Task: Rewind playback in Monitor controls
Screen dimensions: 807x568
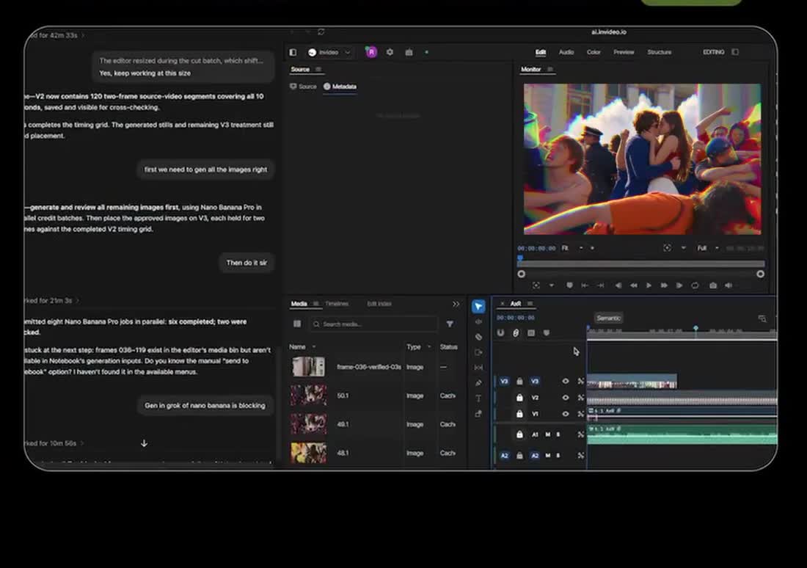Action: coord(634,285)
